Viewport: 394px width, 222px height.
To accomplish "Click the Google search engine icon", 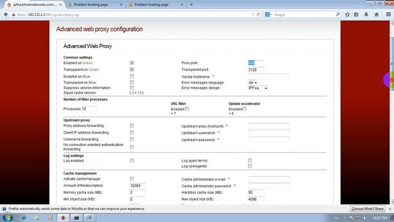I will point(267,15).
